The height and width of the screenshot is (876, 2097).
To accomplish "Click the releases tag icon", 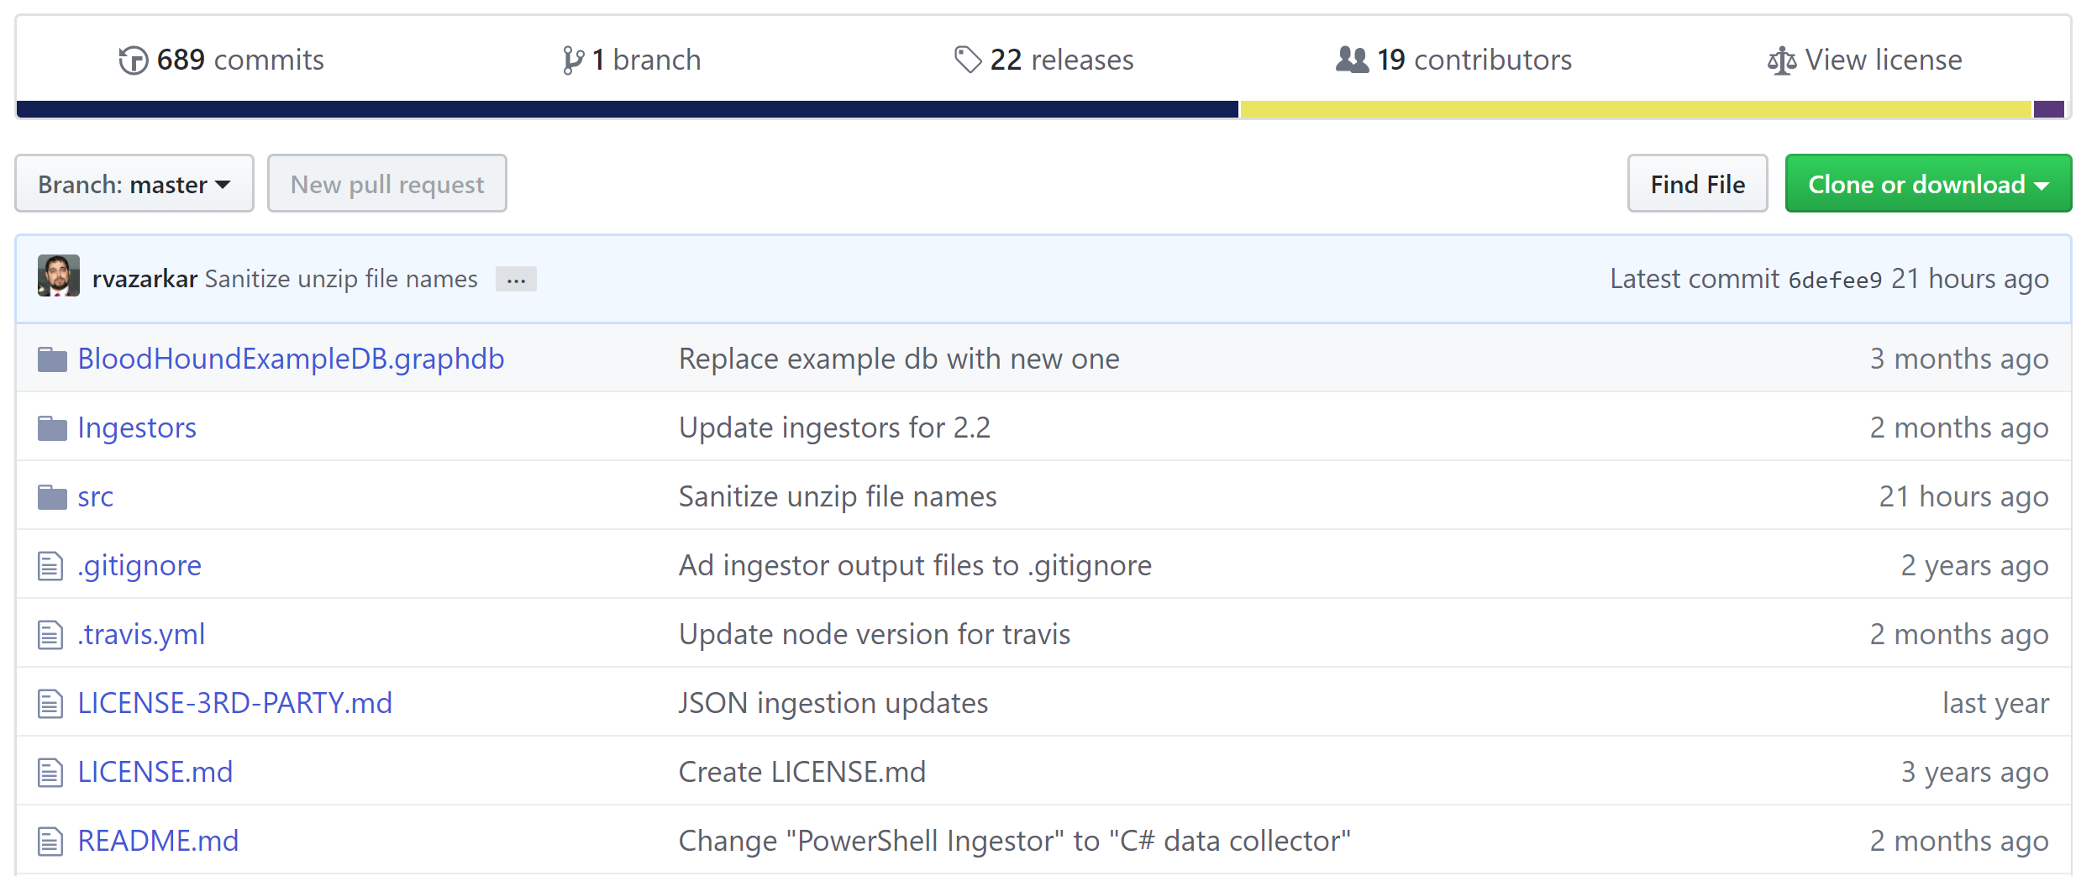I will 968,60.
